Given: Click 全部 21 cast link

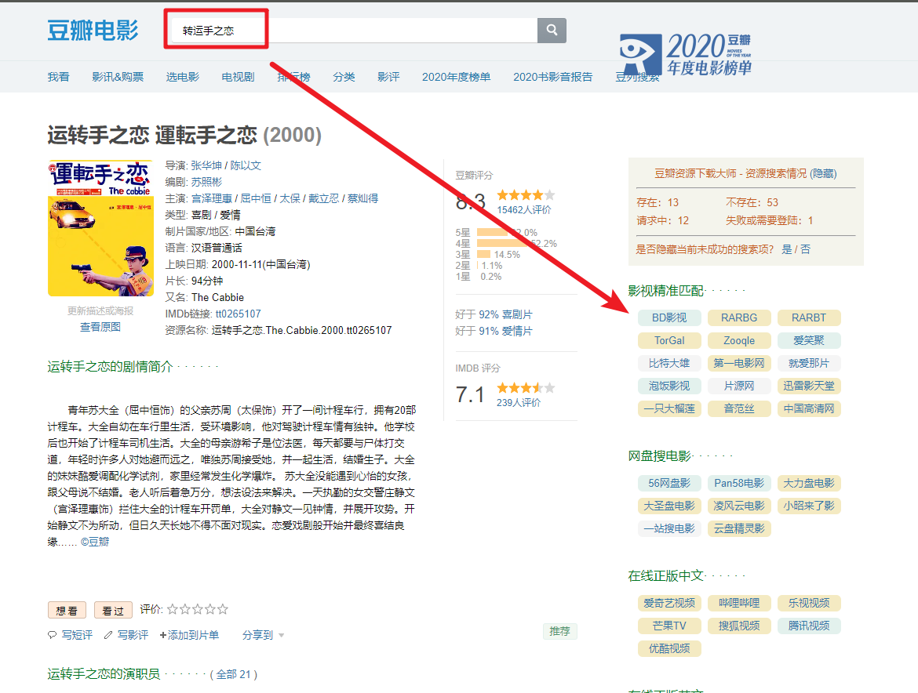Looking at the screenshot, I should [234, 674].
